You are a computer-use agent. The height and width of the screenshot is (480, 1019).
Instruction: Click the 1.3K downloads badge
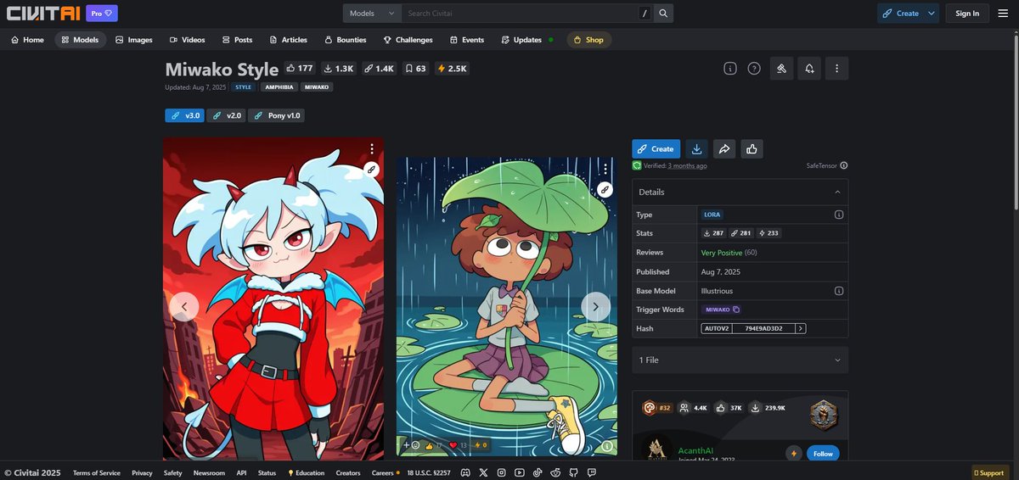(x=339, y=68)
